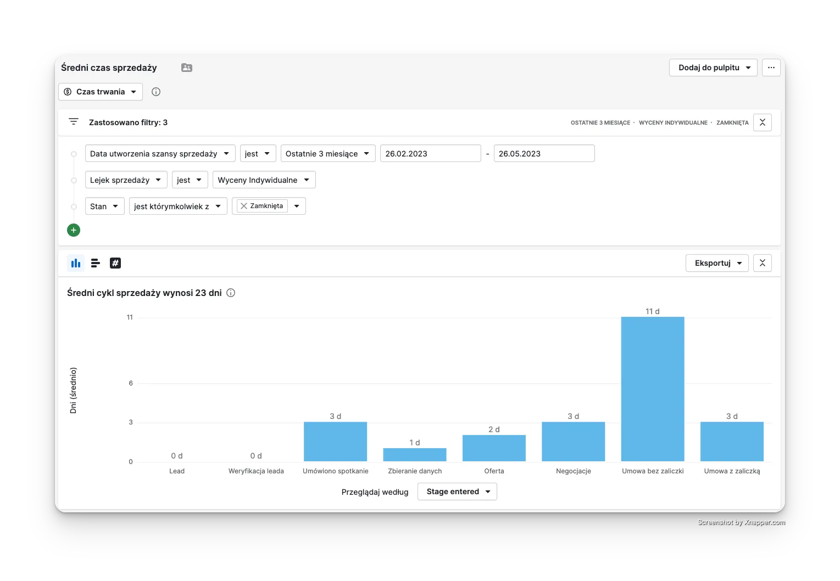Click the 'Zastosowano filtry: 3' label
The width and height of the screenshot is (840, 581).
point(128,122)
